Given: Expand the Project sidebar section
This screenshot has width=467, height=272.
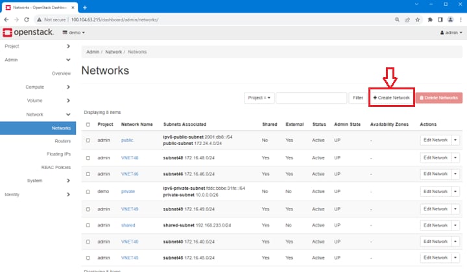Looking at the screenshot, I should pos(38,46).
